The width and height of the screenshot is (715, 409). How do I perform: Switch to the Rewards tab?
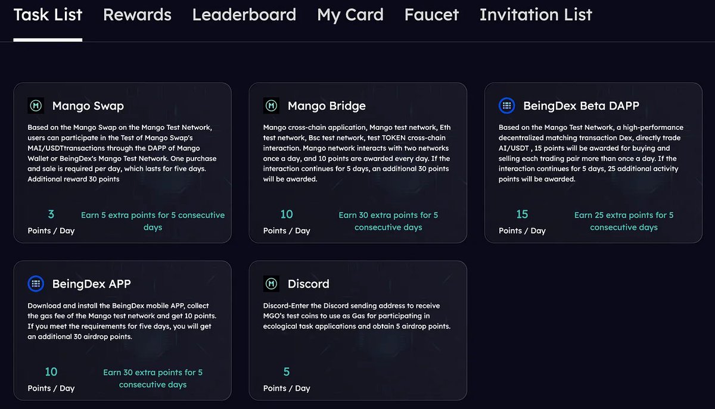click(137, 15)
